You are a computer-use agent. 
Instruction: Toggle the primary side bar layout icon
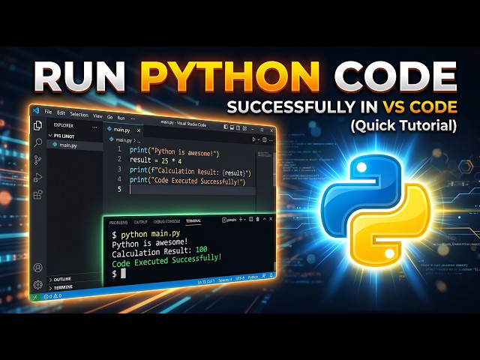[226, 127]
